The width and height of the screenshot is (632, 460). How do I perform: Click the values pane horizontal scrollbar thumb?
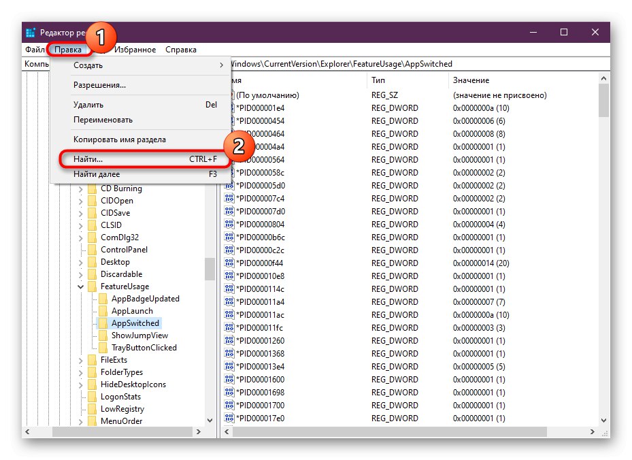click(x=389, y=432)
